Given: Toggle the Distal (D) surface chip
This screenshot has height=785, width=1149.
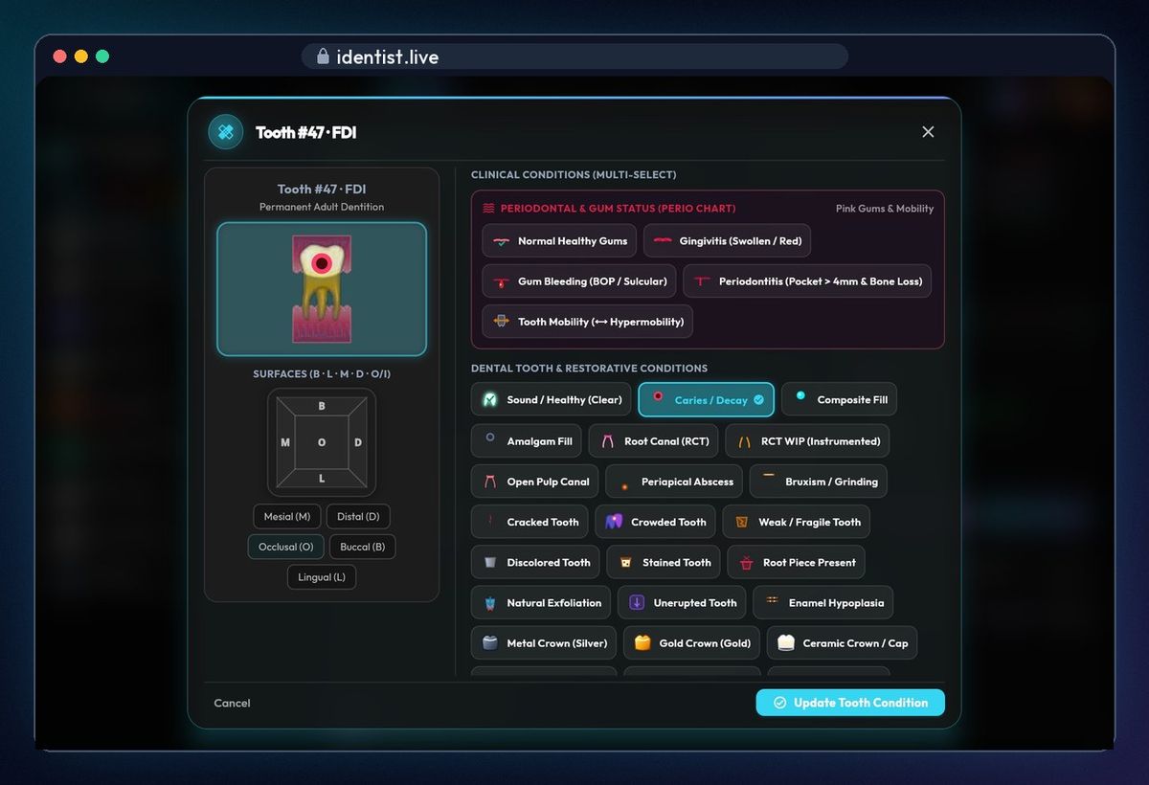Looking at the screenshot, I should pyautogui.click(x=358, y=516).
